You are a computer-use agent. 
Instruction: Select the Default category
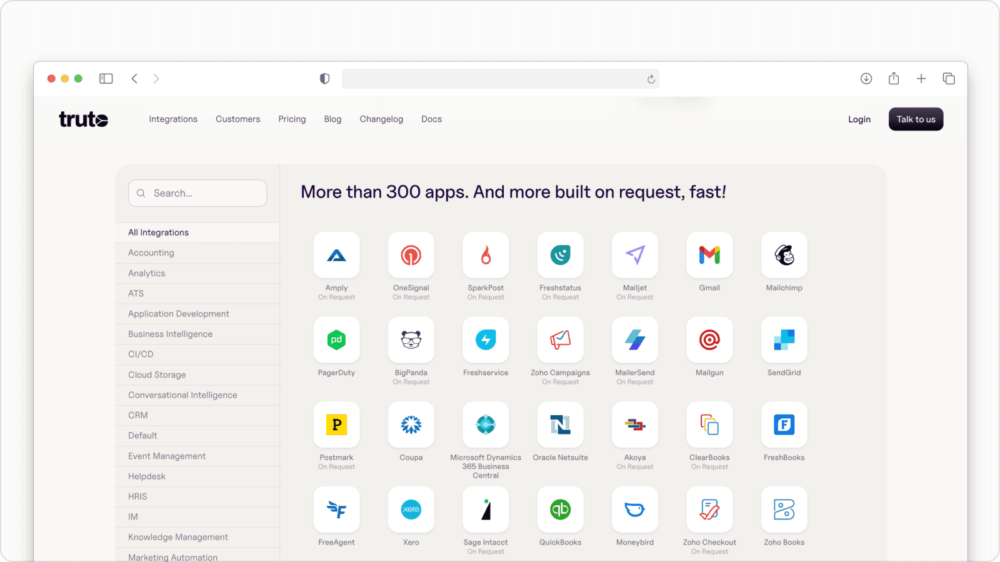coord(197,435)
